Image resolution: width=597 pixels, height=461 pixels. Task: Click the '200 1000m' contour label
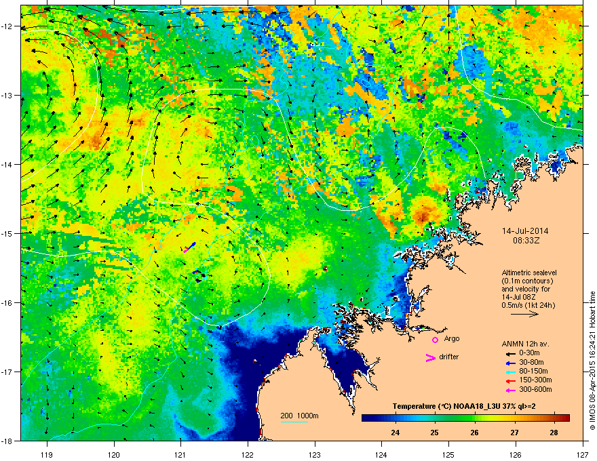tap(299, 416)
